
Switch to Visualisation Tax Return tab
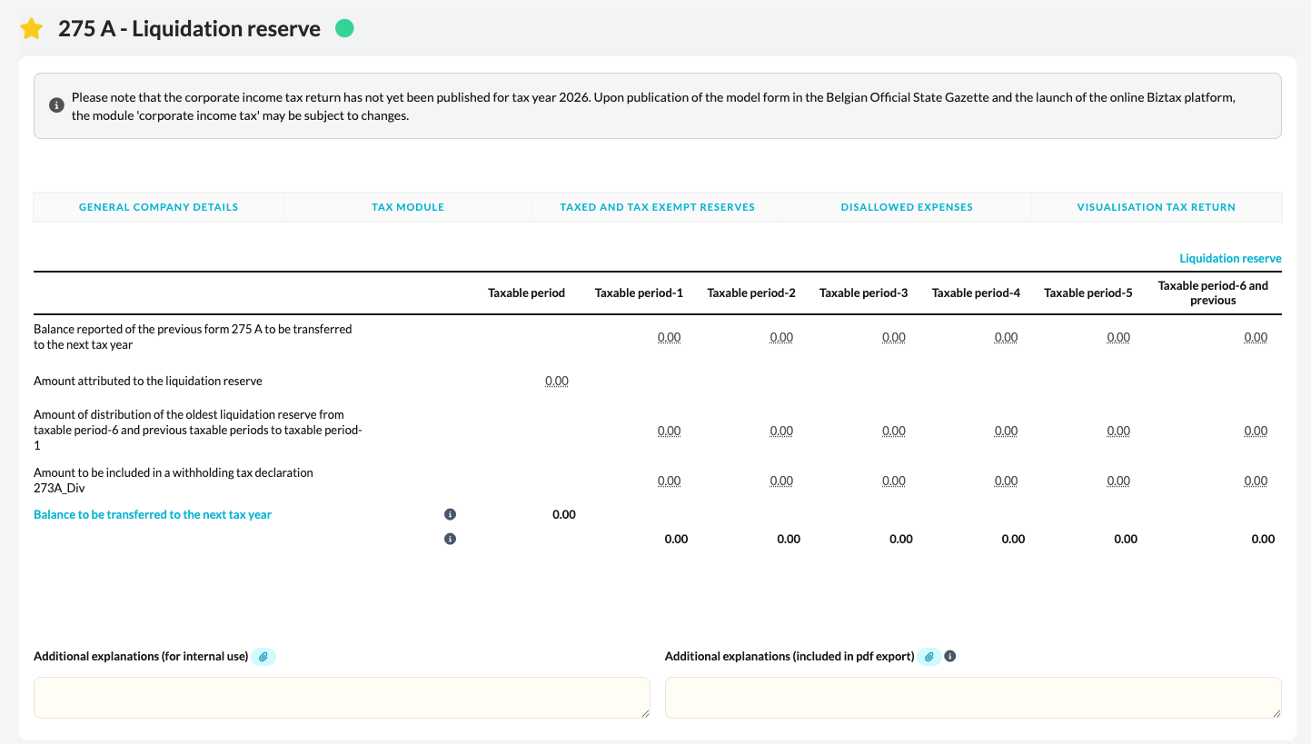coord(1157,207)
